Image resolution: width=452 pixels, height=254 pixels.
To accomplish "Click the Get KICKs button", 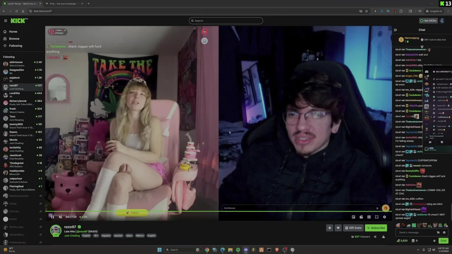I will pos(428,21).
